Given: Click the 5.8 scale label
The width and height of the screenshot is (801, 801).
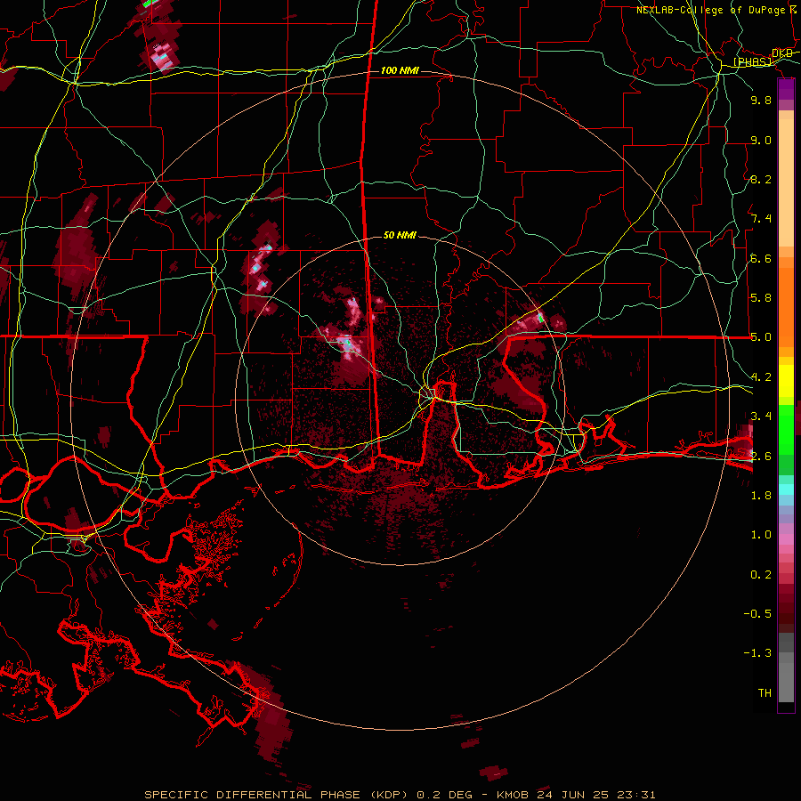Looking at the screenshot, I should click(x=761, y=298).
